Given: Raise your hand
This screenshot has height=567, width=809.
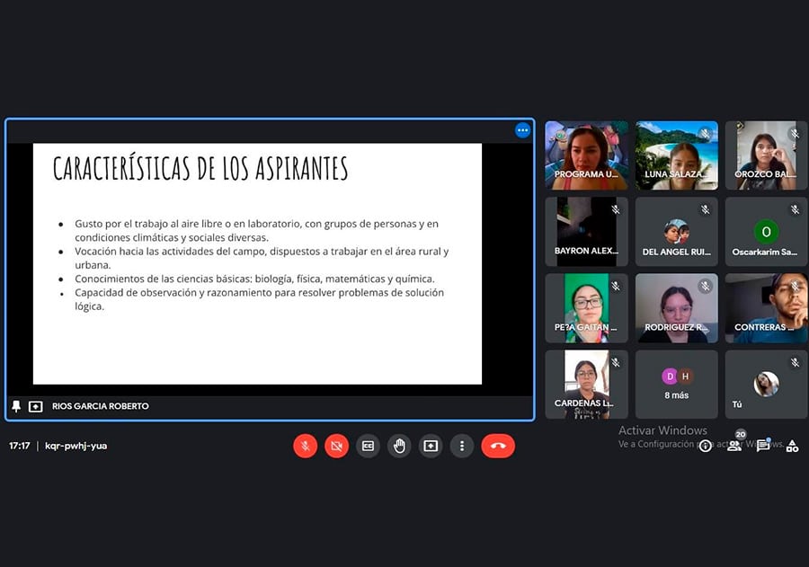Looking at the screenshot, I should pyautogui.click(x=399, y=446).
